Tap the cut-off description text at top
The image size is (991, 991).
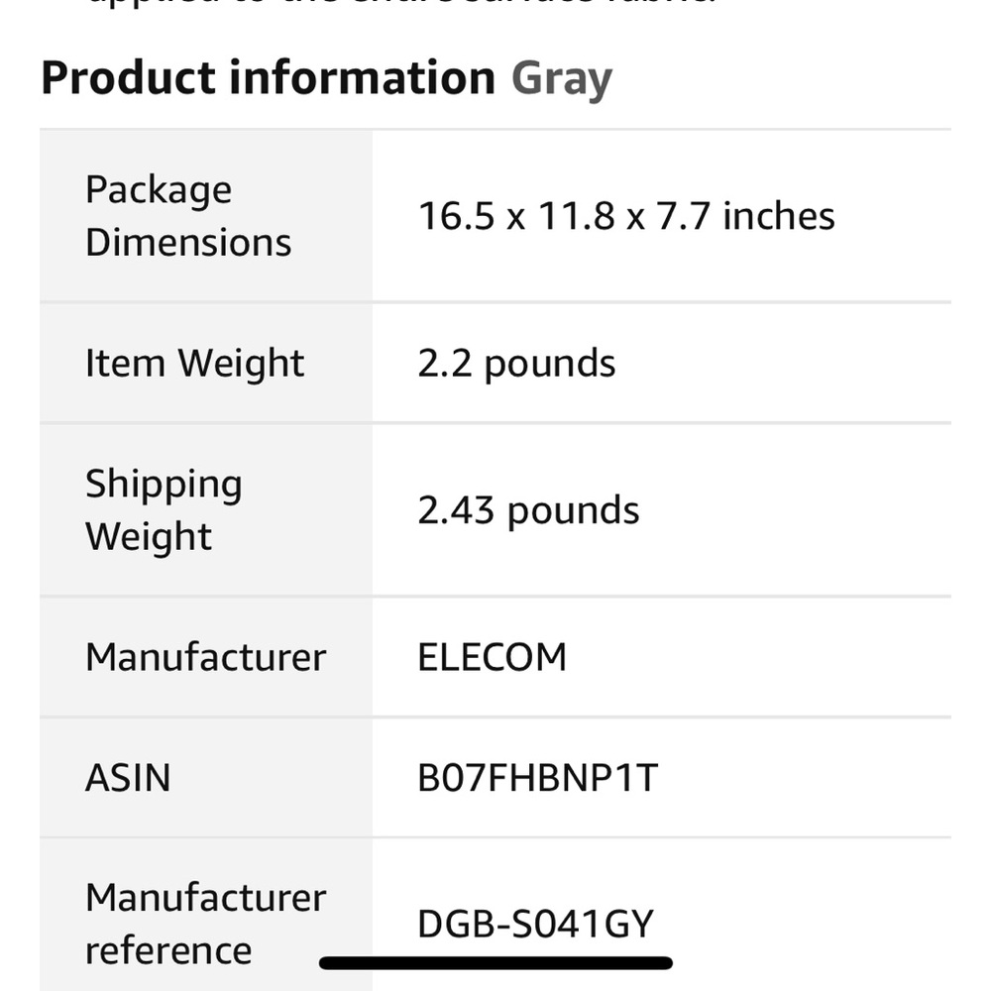click(396, 6)
